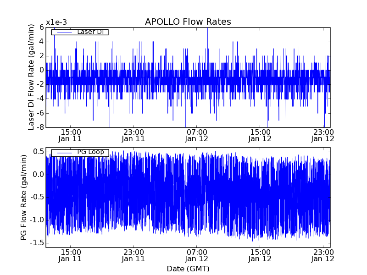Click the Date (GMT) axis label
Viewport: 367px width, 275px height.
point(188,269)
